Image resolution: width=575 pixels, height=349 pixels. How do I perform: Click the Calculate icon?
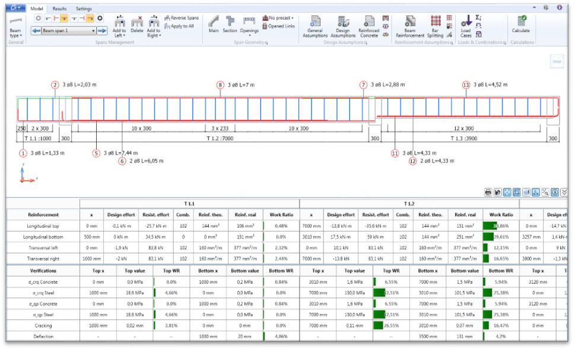coord(520,24)
